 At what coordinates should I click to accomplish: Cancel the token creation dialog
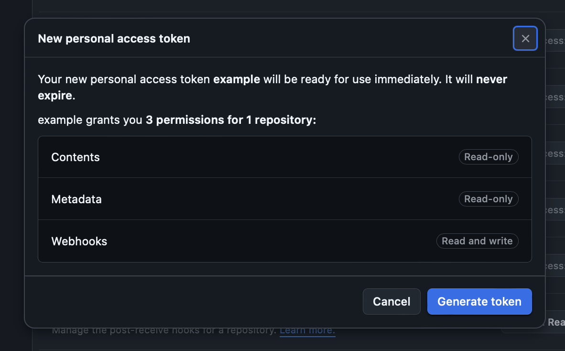(391, 301)
